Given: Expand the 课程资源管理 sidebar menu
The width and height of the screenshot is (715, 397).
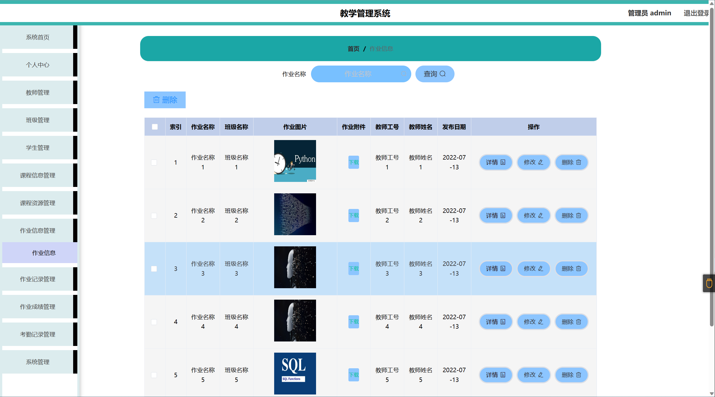Looking at the screenshot, I should [x=38, y=203].
